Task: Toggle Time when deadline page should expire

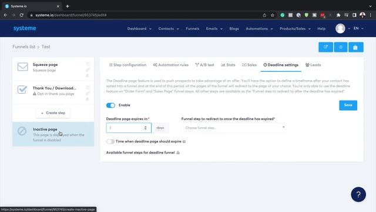Action: coord(110,141)
